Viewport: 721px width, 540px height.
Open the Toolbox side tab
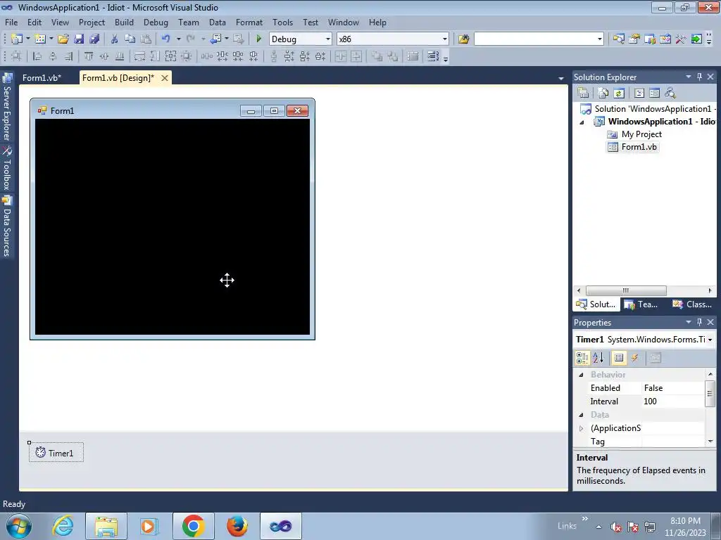click(x=7, y=168)
